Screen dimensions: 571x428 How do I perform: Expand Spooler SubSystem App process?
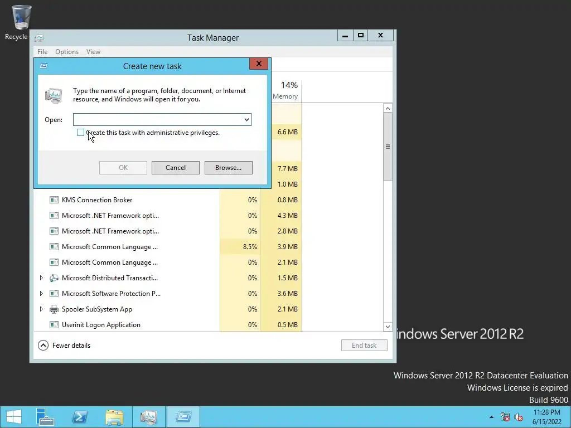point(41,309)
